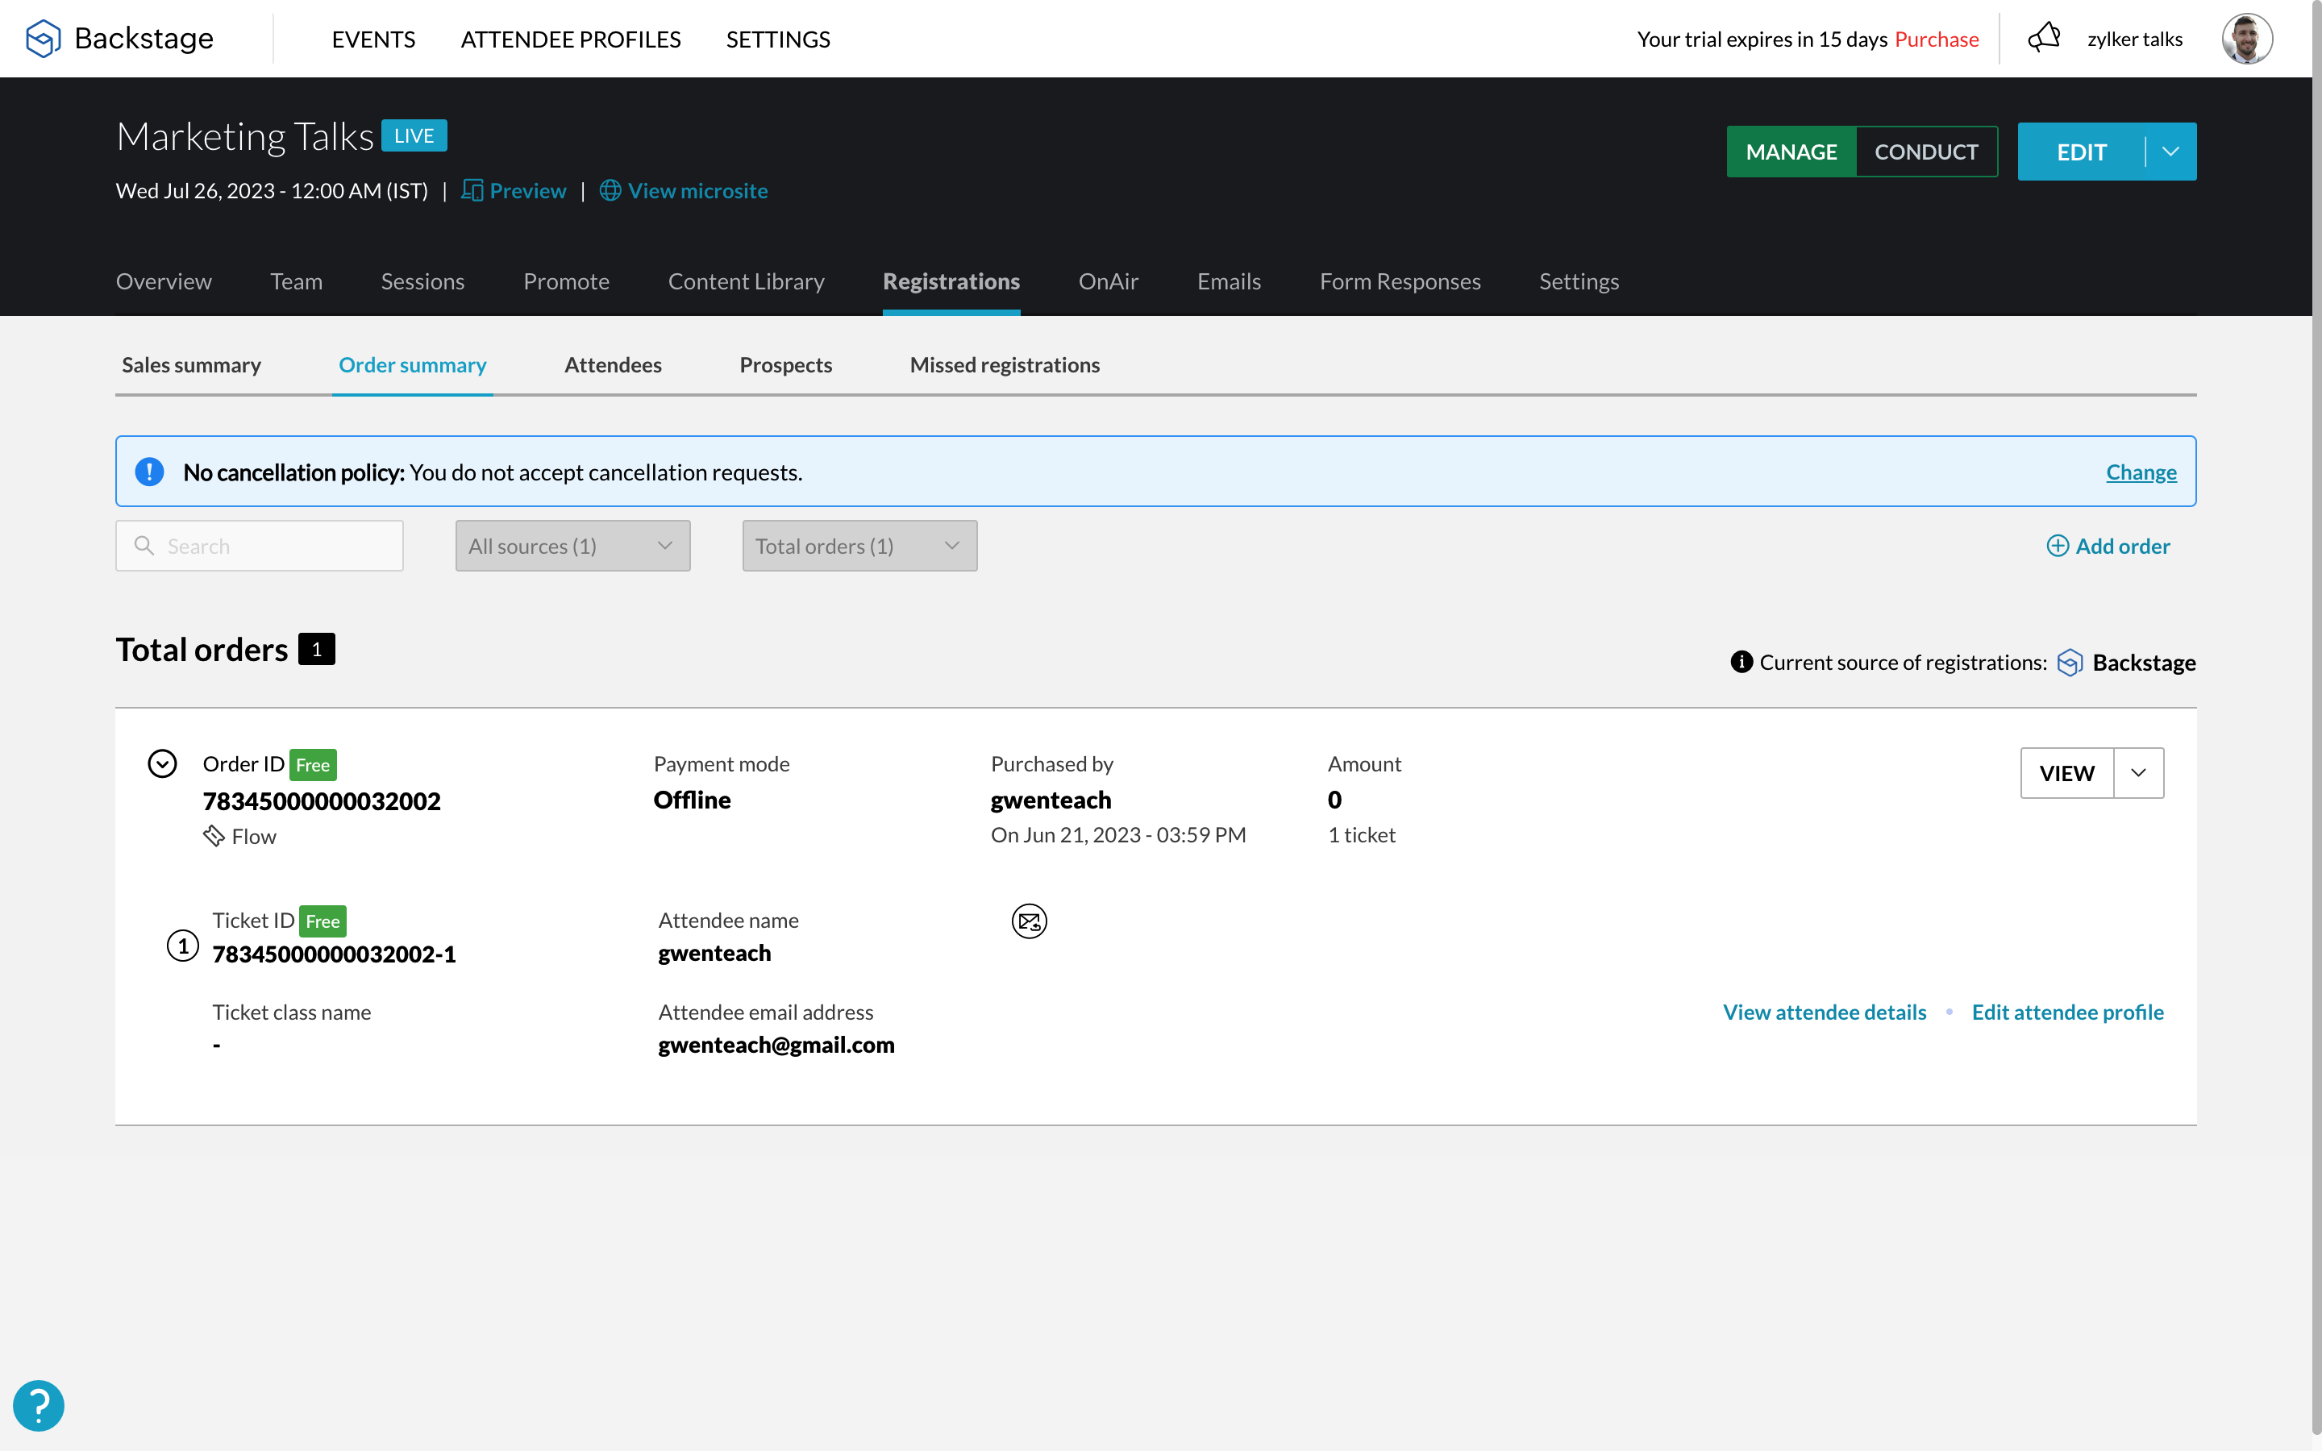Collapse the order details chevron circle
2322x1451 pixels.
click(162, 764)
